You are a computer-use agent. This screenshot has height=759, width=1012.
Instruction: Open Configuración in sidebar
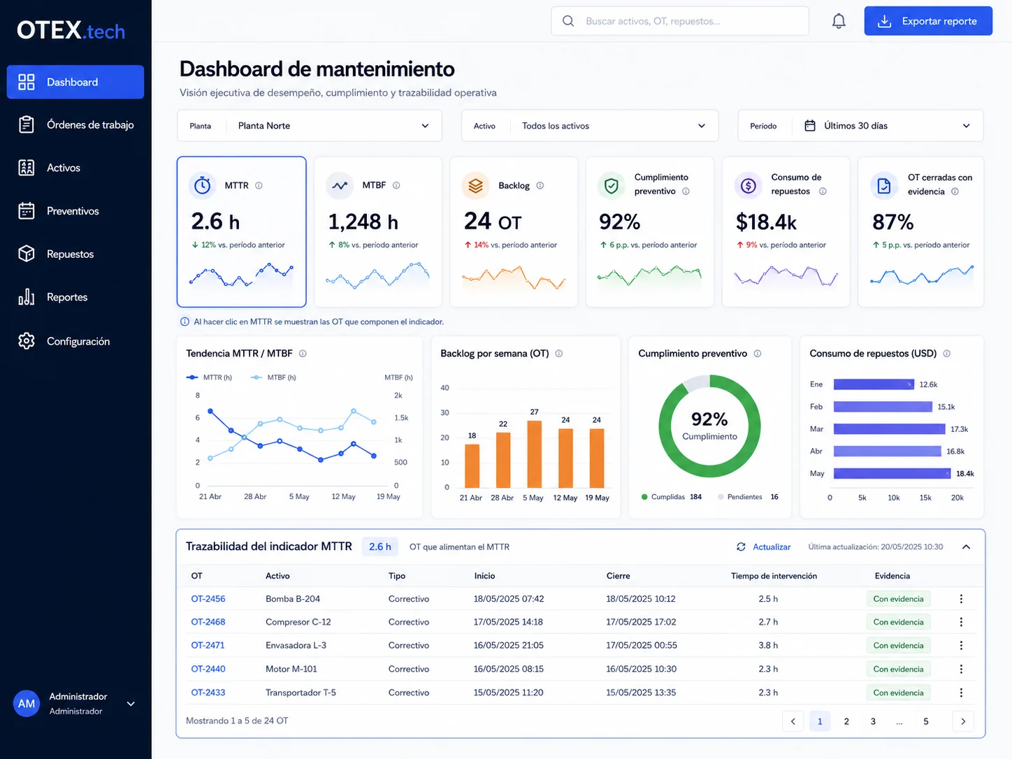click(75, 341)
